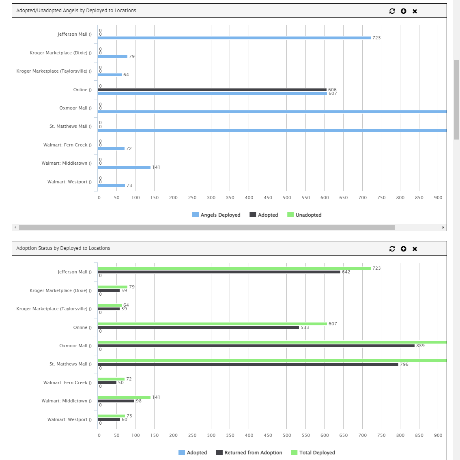Click plus icon on Adoption Status panel
Image resolution: width=460 pixels, height=460 pixels.
pyautogui.click(x=403, y=249)
